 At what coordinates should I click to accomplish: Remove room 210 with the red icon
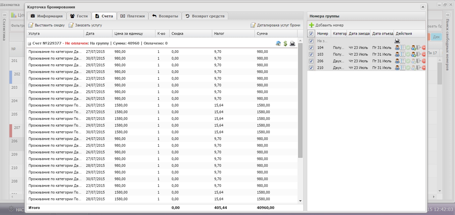[424, 68]
